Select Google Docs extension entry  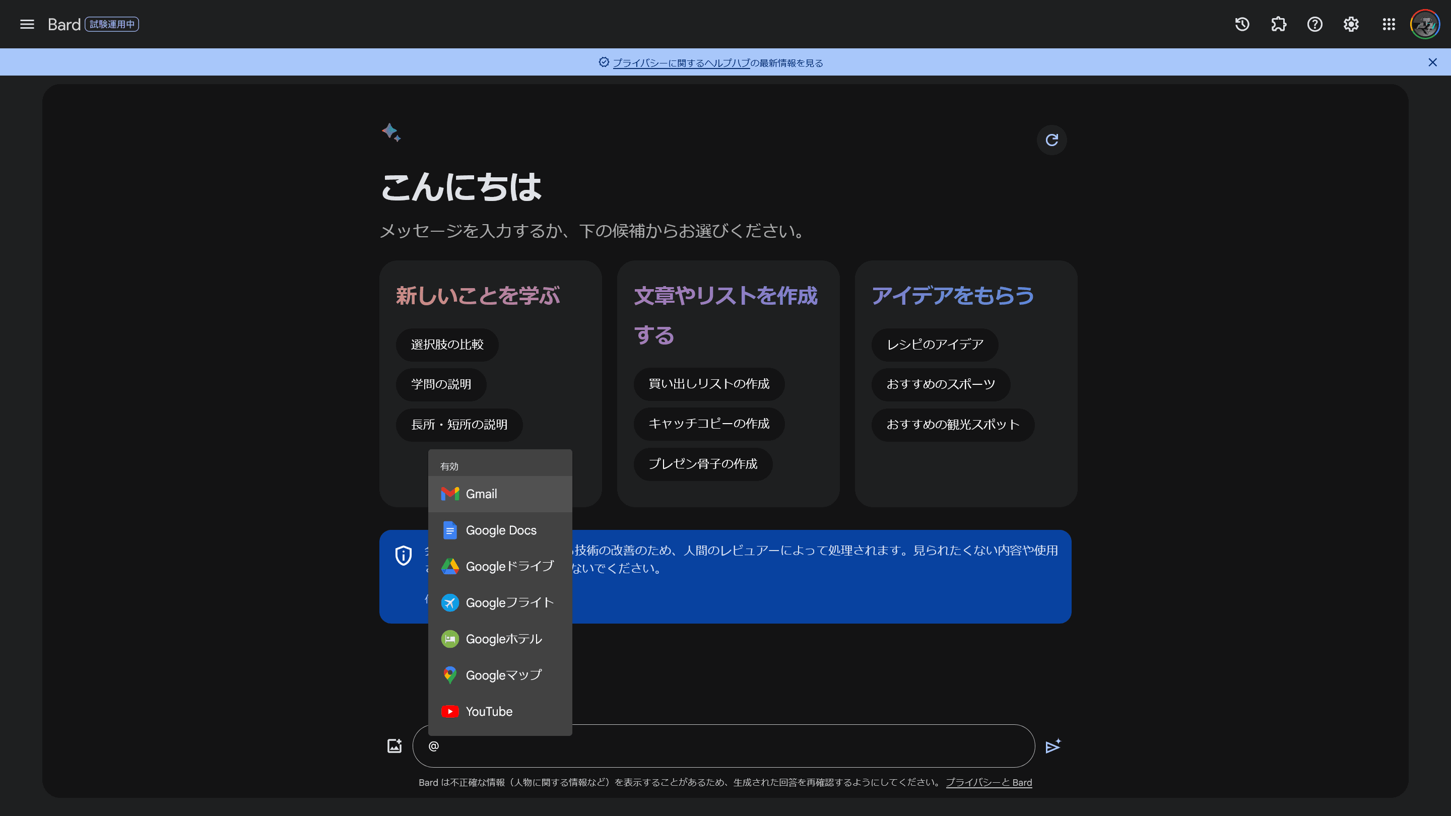coord(500,530)
